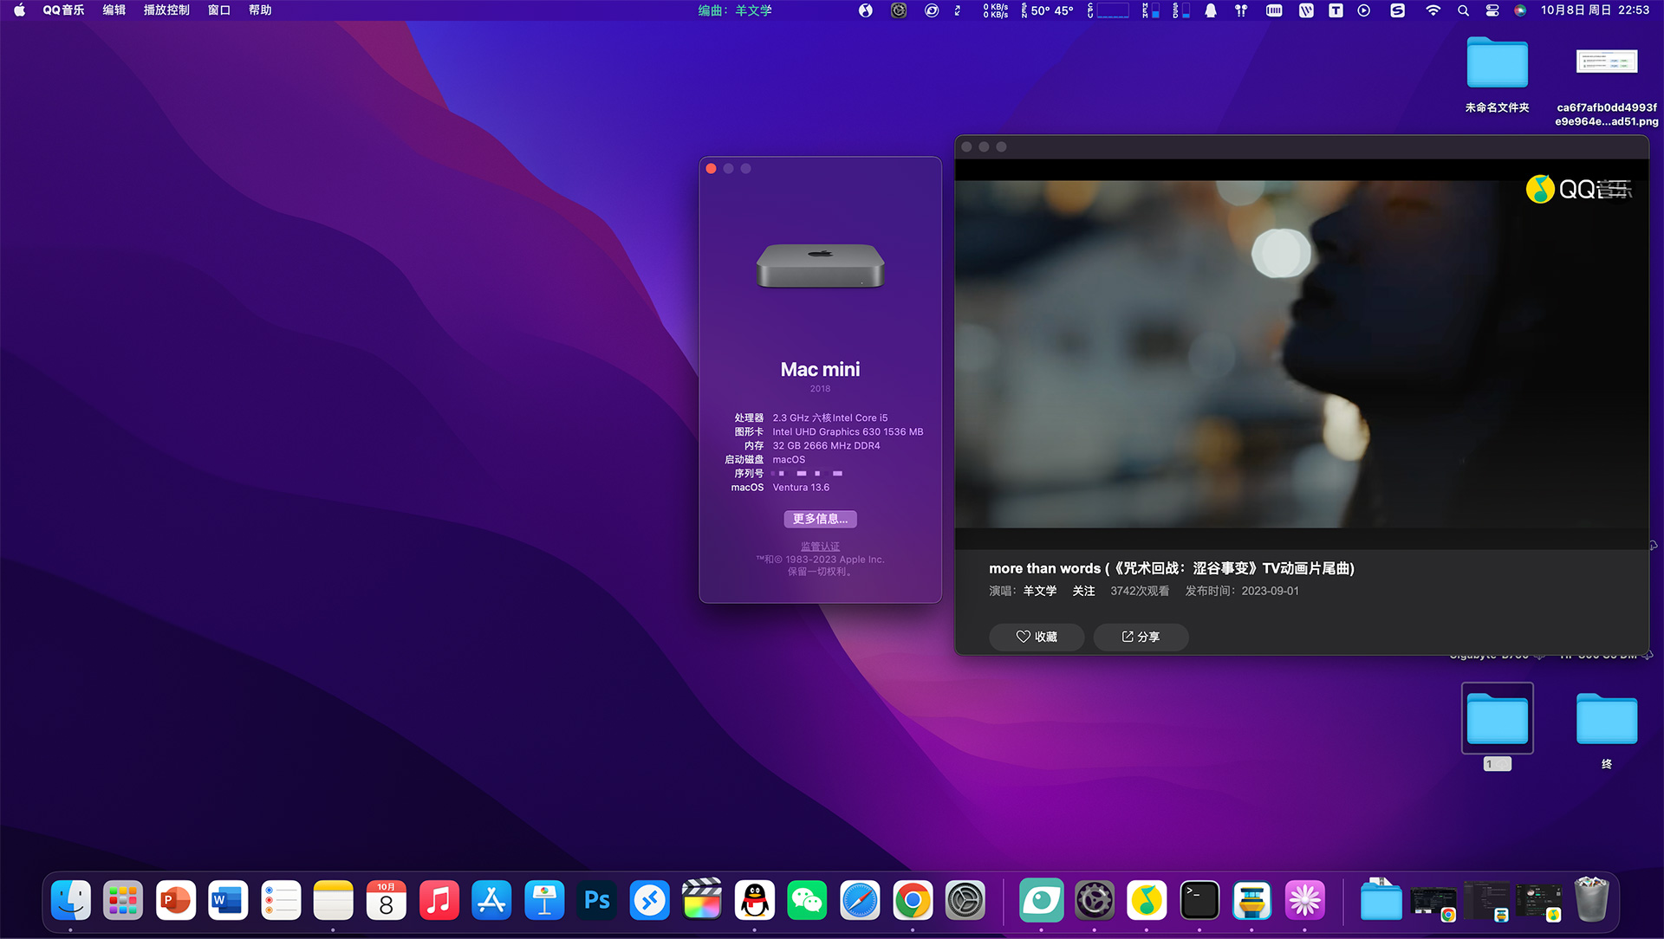Screen dimensions: 1664x939
Task: Launch Photoshop from the dock
Action: coord(597,901)
